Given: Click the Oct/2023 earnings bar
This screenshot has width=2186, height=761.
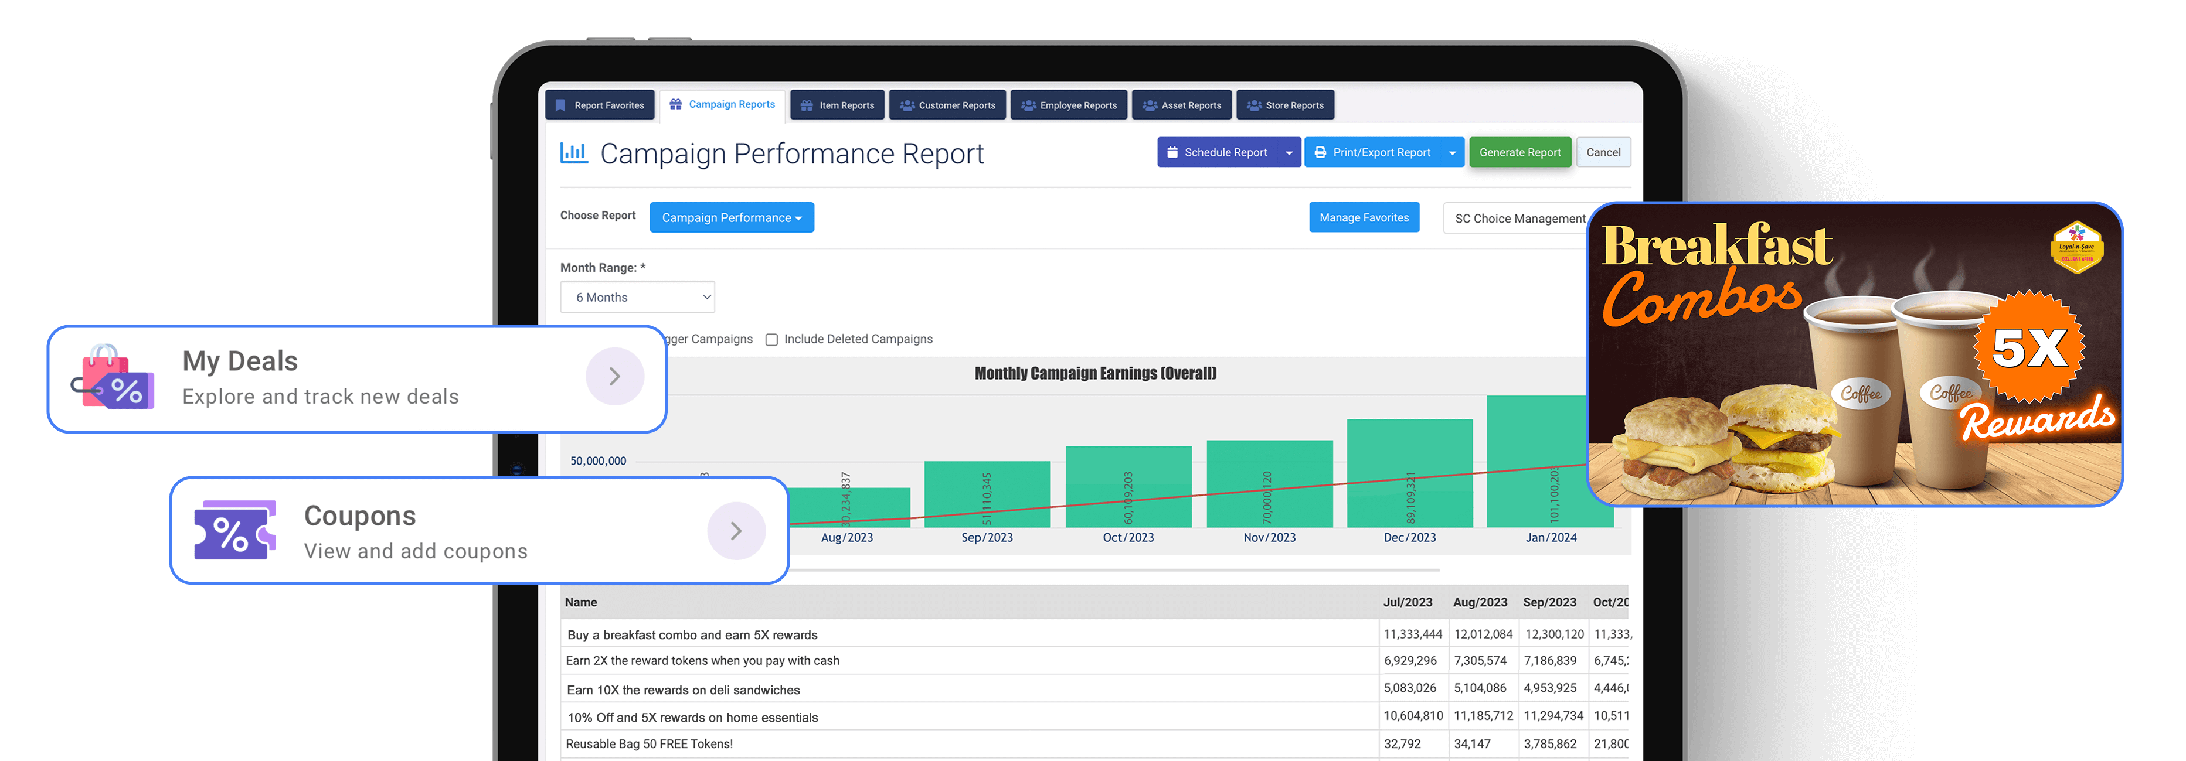Looking at the screenshot, I should pyautogui.click(x=1128, y=486).
